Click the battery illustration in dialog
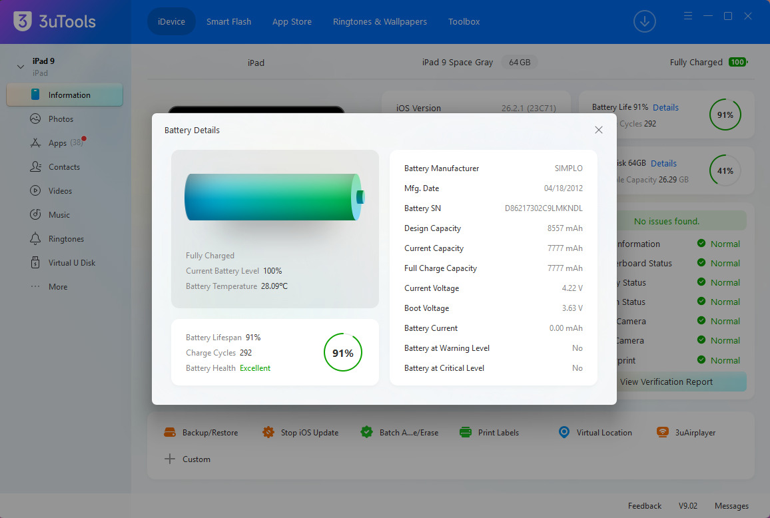The width and height of the screenshot is (770, 518). (274, 197)
